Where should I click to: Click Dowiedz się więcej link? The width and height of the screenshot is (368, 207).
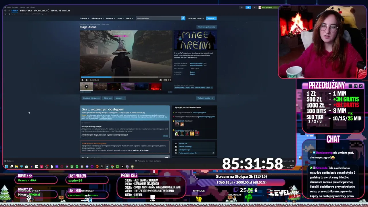pos(105,119)
